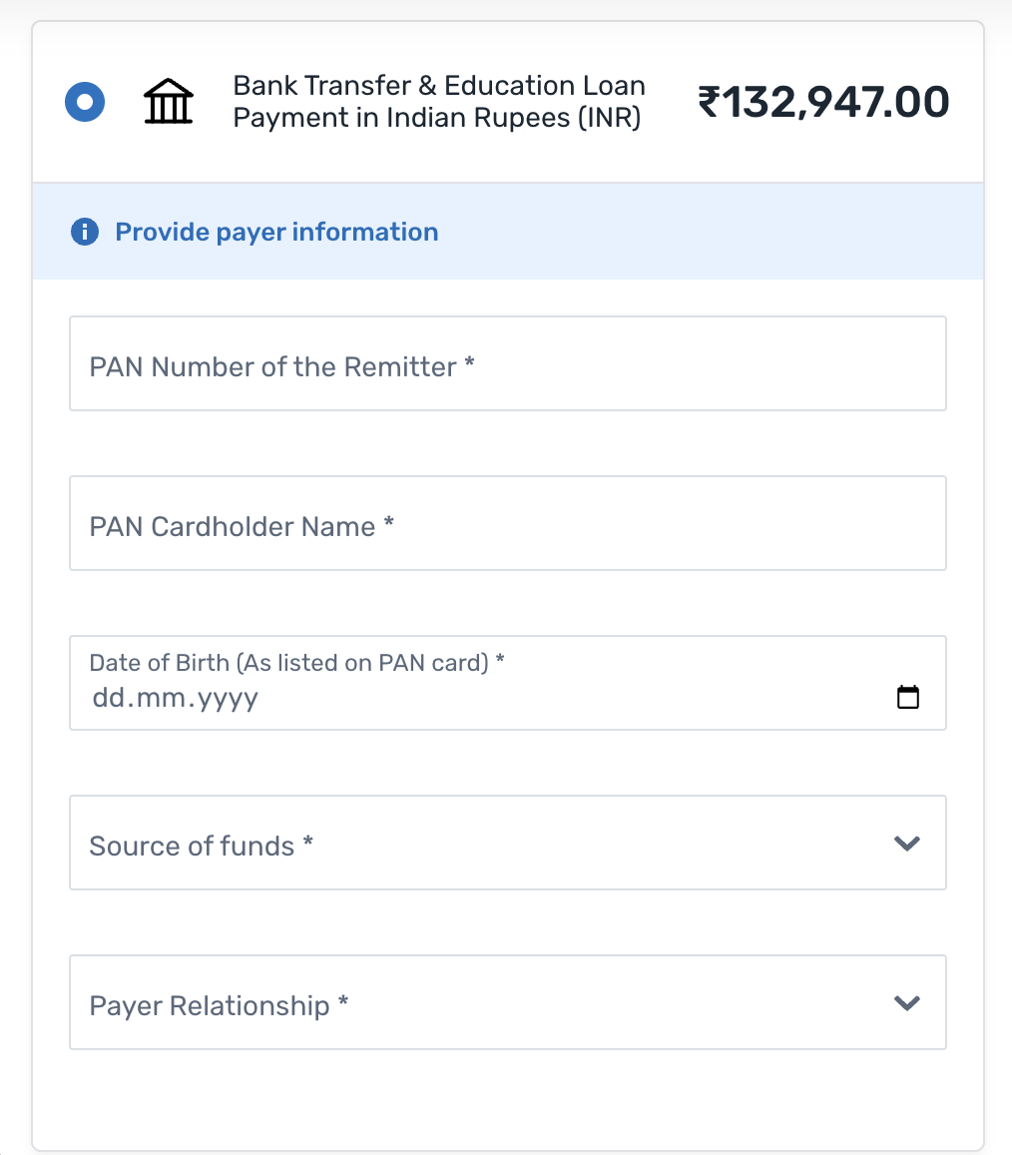Expand the Payer Relationship selector
Screen dimensions: 1012x1155
(x=507, y=1002)
